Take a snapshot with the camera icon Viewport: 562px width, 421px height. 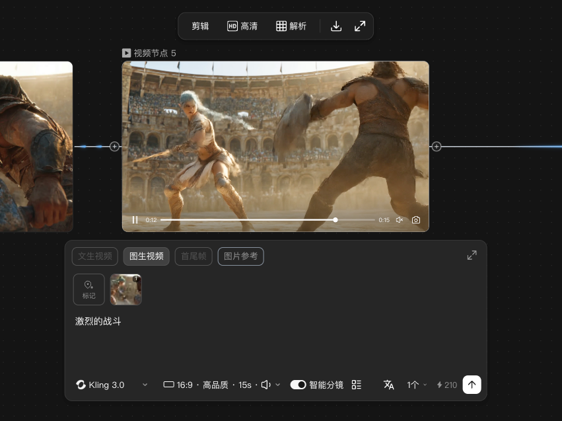coord(415,219)
